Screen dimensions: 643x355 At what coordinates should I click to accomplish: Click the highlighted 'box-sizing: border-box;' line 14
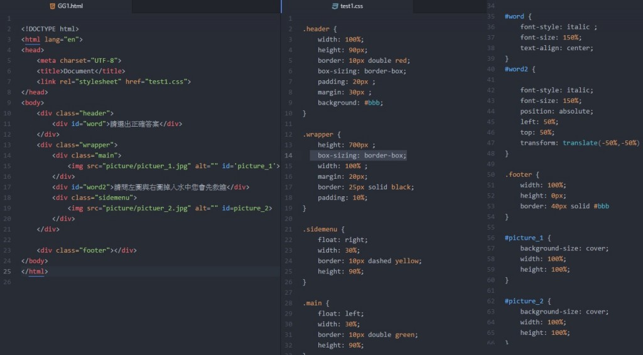coord(362,156)
